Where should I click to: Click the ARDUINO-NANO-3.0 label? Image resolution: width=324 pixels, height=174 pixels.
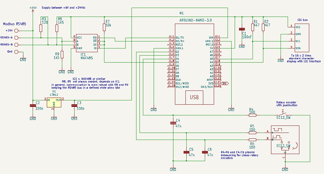coord(196,20)
